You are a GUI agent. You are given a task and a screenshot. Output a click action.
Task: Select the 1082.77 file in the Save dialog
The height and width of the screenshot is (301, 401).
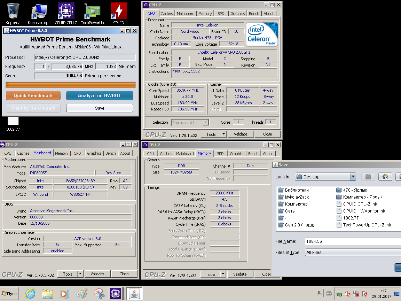click(x=348, y=218)
